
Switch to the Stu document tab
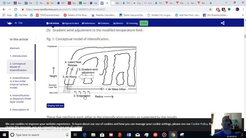[39, 3]
